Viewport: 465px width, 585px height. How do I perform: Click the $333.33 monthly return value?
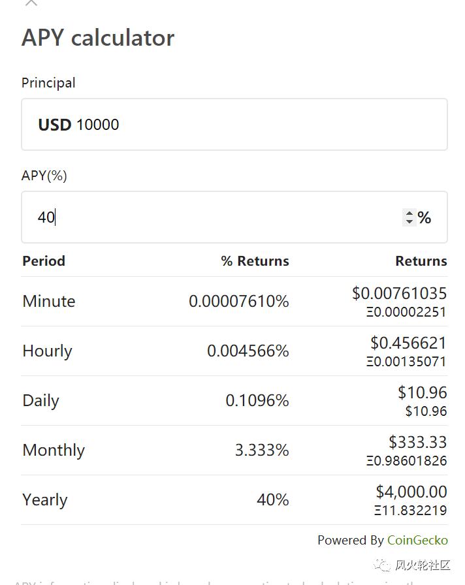click(x=418, y=441)
